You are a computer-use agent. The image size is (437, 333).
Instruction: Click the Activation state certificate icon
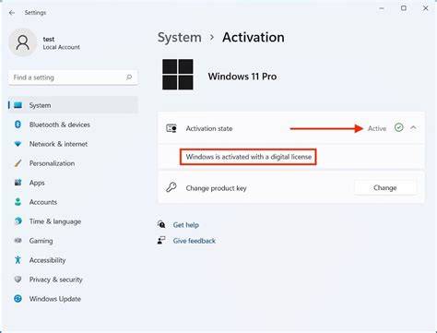171,128
